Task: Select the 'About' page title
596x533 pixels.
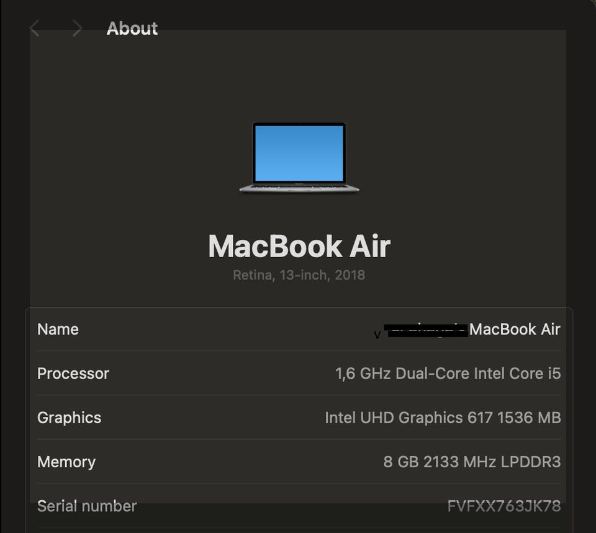Action: [132, 28]
